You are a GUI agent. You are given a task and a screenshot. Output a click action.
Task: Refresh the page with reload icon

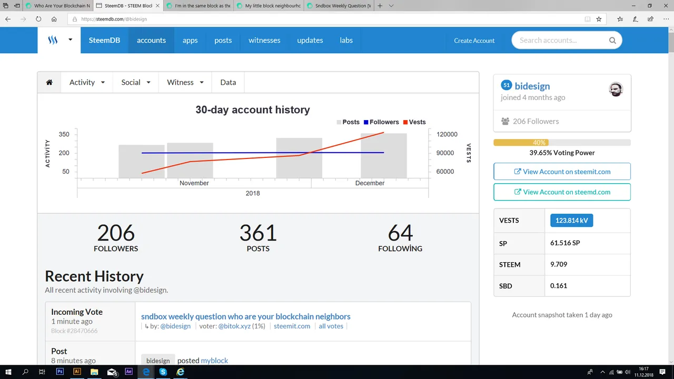pyautogui.click(x=38, y=19)
